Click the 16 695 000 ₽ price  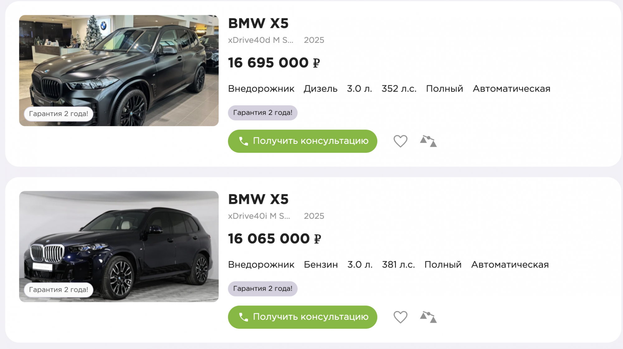pos(274,63)
